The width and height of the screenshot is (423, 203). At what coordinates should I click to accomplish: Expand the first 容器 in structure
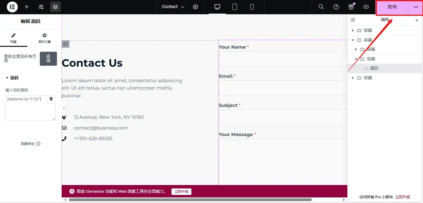(x=353, y=30)
